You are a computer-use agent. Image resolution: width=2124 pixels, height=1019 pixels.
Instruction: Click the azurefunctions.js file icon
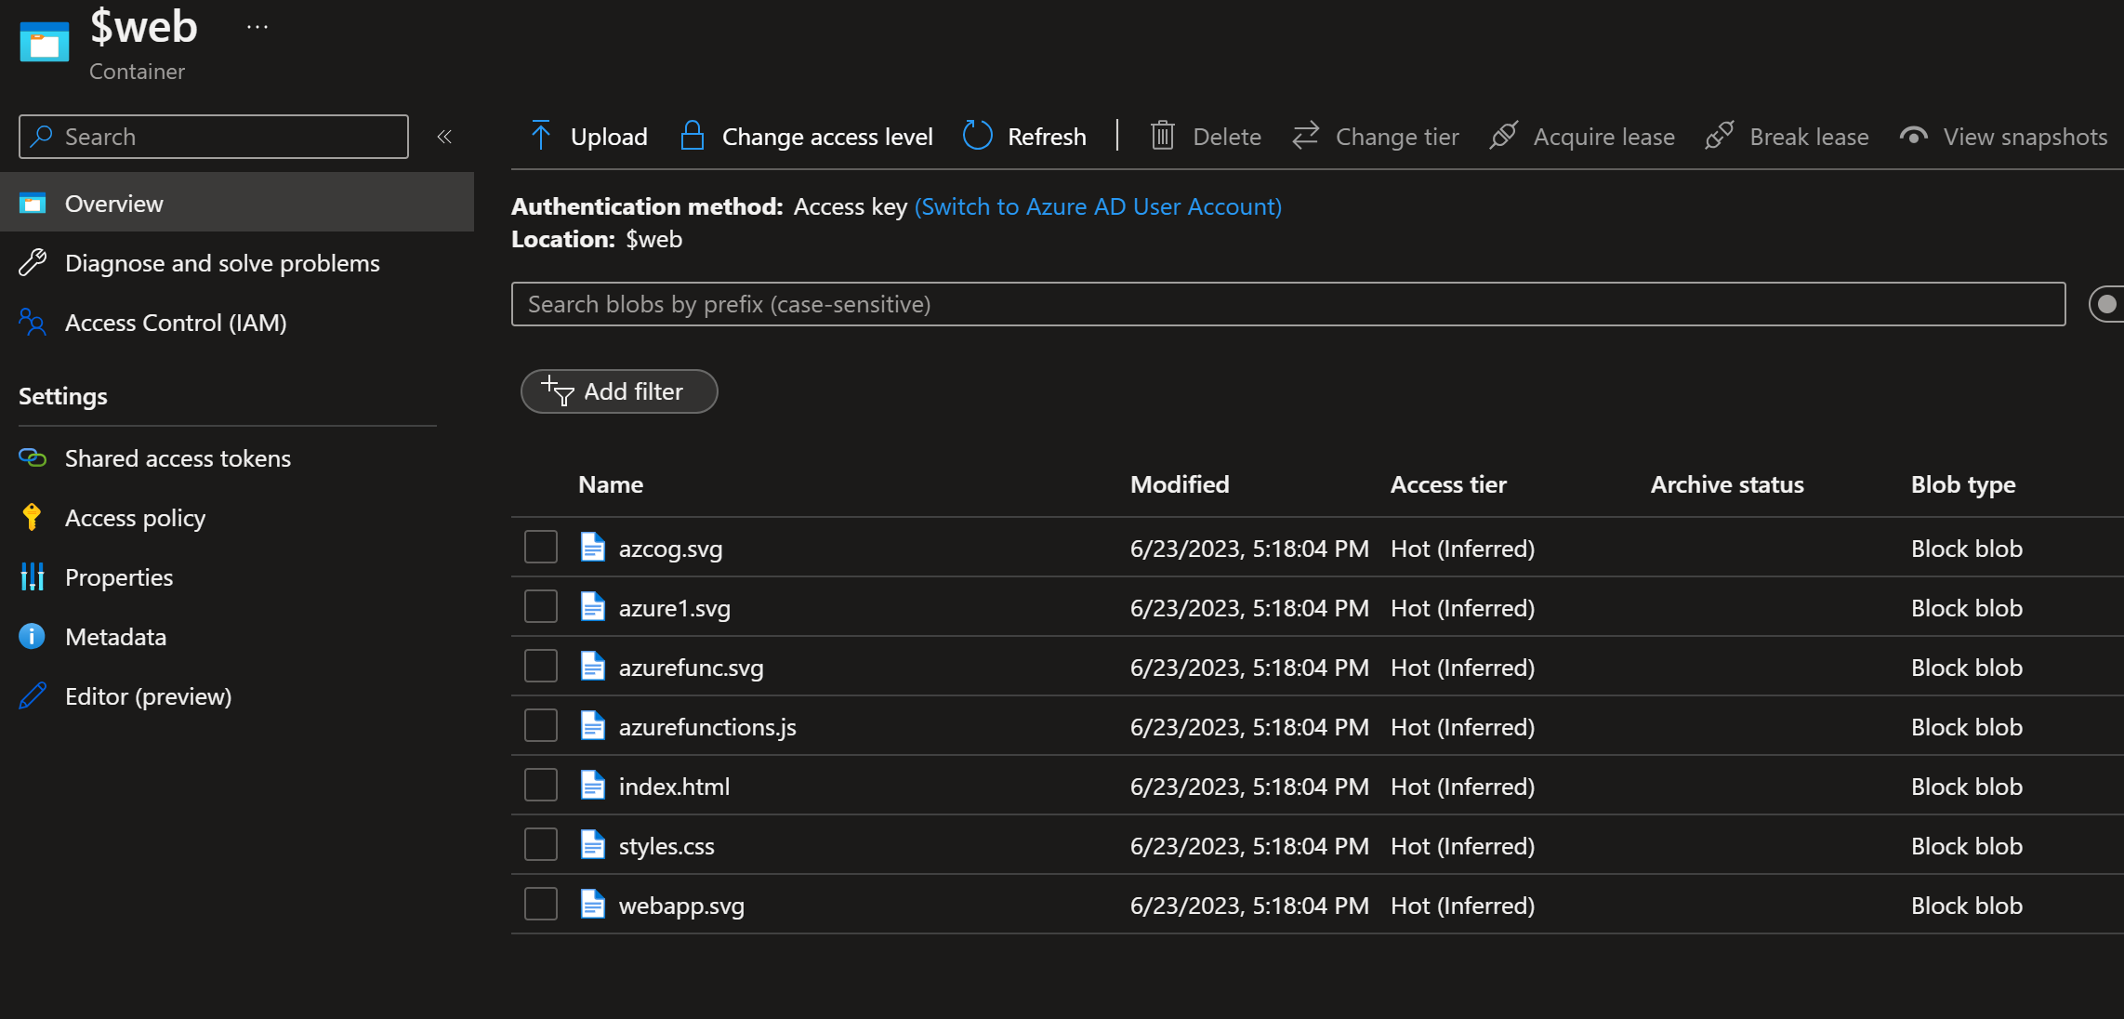click(x=593, y=725)
